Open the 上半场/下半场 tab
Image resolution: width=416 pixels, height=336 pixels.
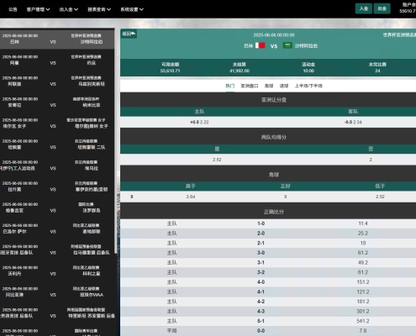(308, 86)
